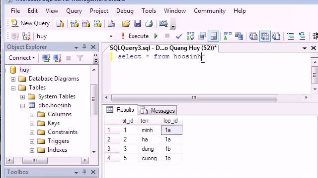This screenshot has width=318, height=178.
Task: Open the Tools menu
Action: (149, 11)
